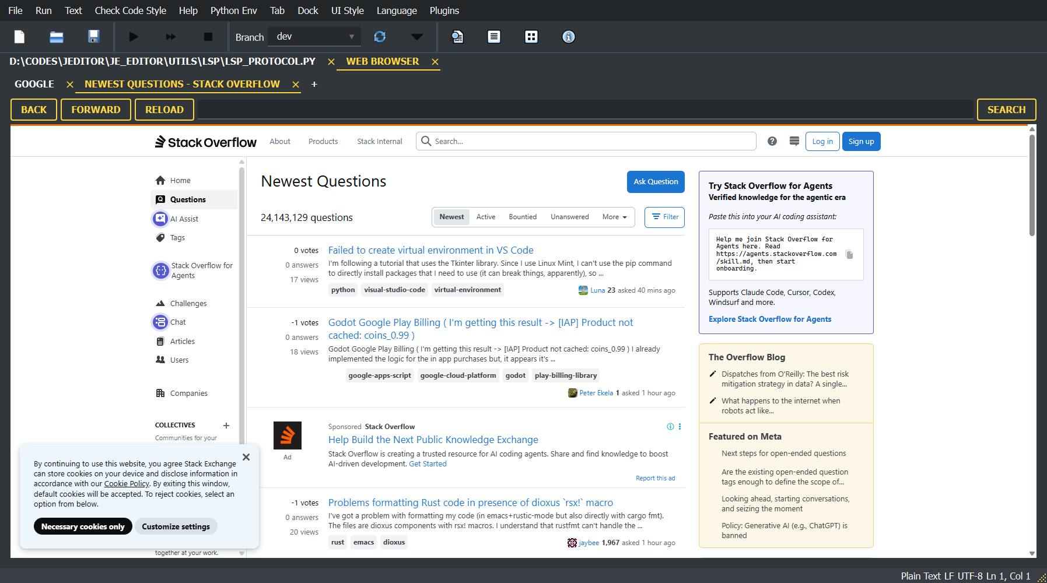1047x583 pixels.
Task: Switch to the Google browser tab
Action: coord(34,84)
